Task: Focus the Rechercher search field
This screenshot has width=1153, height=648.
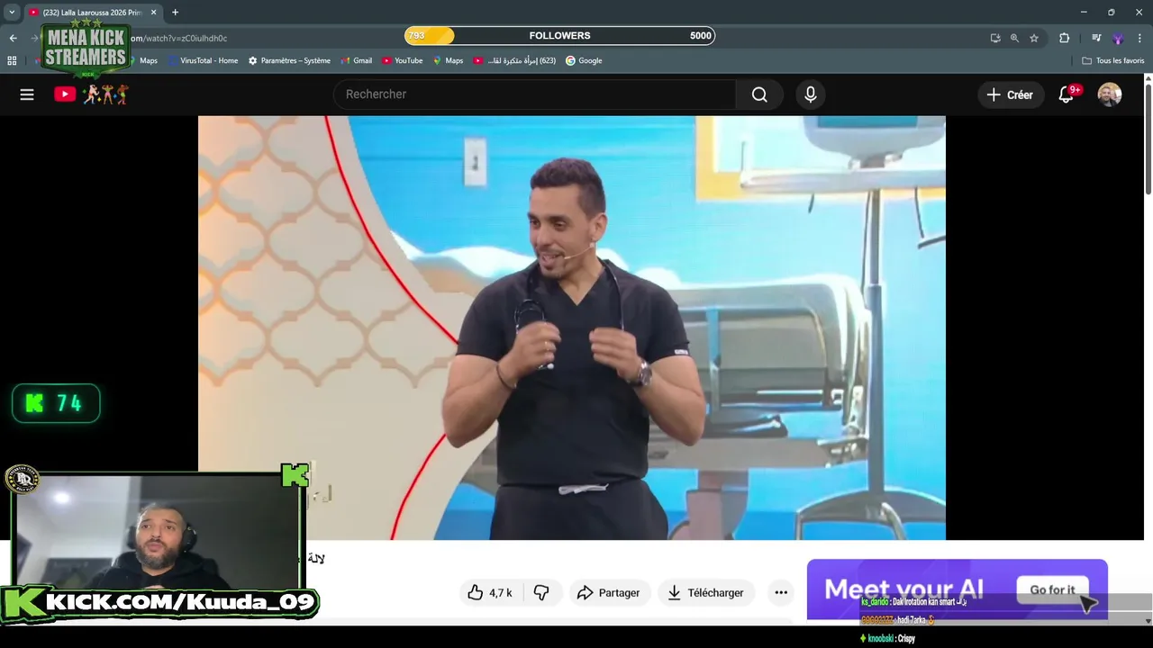Action: (535, 94)
